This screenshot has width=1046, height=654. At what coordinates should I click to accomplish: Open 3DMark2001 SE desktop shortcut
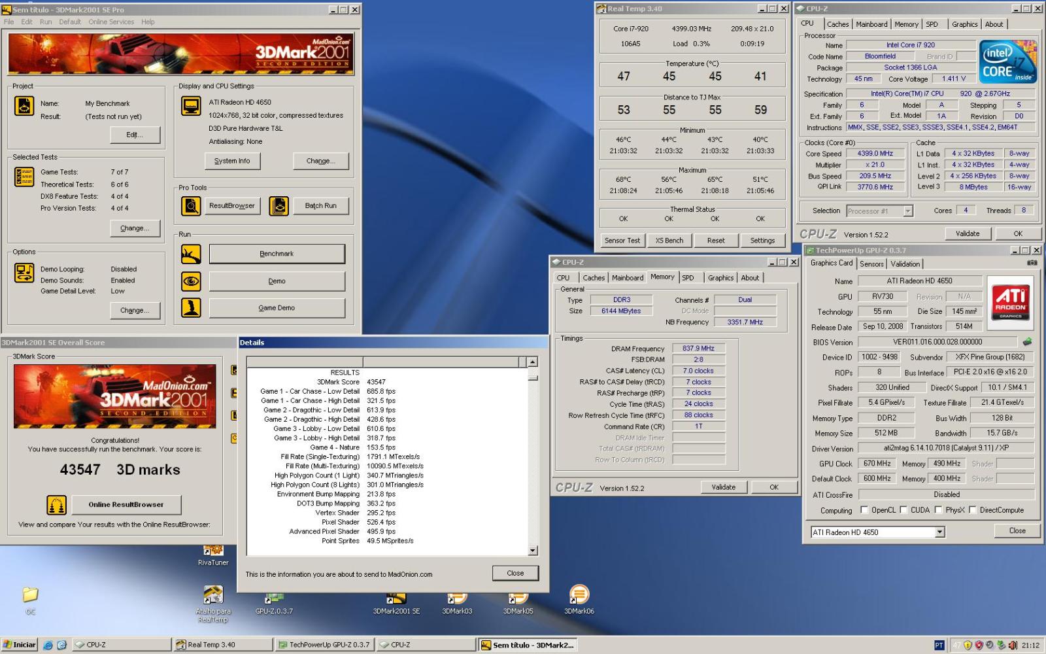[396, 604]
